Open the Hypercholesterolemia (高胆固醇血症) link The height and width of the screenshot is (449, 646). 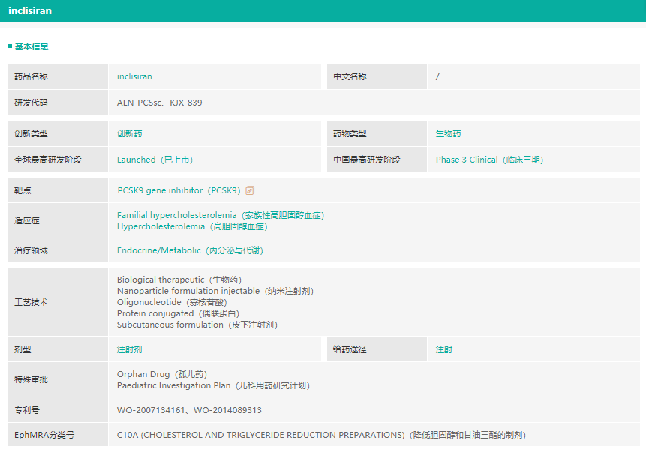click(x=192, y=226)
